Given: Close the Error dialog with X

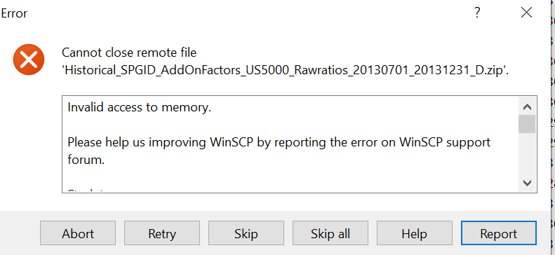Looking at the screenshot, I should [x=527, y=13].
